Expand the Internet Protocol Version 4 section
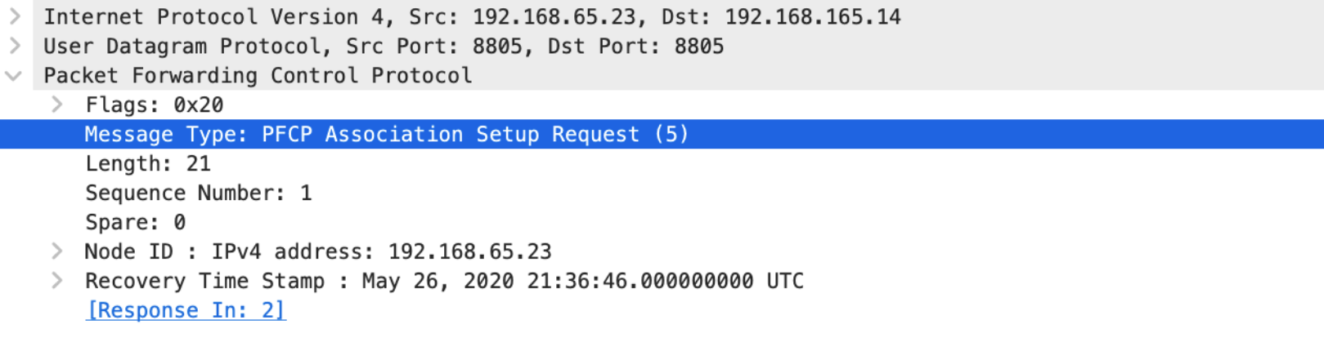This screenshot has height=338, width=1324. click(14, 16)
